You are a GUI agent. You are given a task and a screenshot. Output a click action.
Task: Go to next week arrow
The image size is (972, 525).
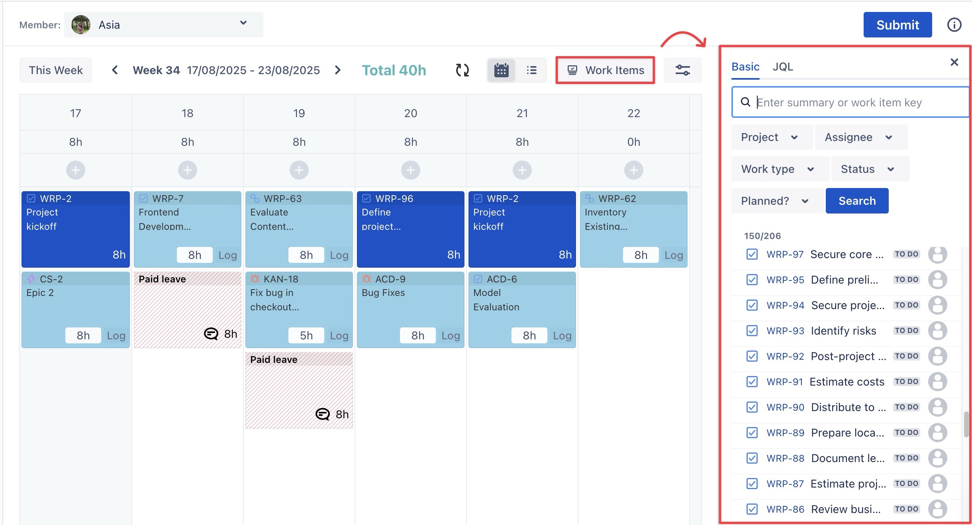338,70
